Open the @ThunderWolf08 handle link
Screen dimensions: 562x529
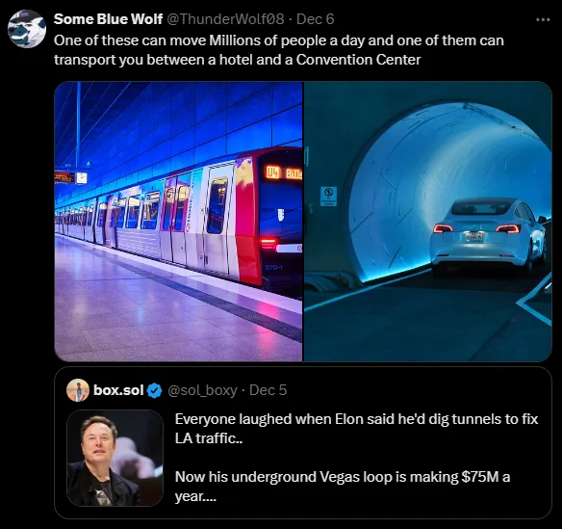(226, 19)
